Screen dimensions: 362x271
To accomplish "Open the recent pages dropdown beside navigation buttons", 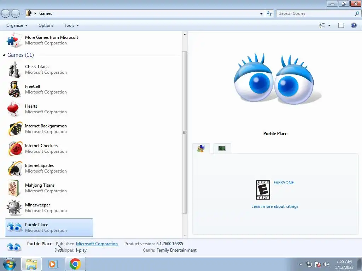I will [22, 13].
